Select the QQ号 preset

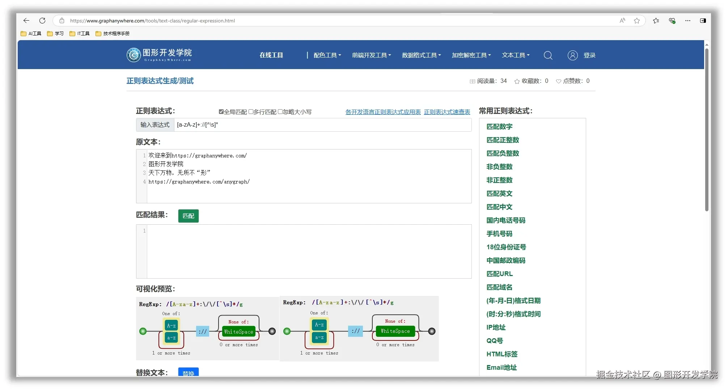pos(495,341)
